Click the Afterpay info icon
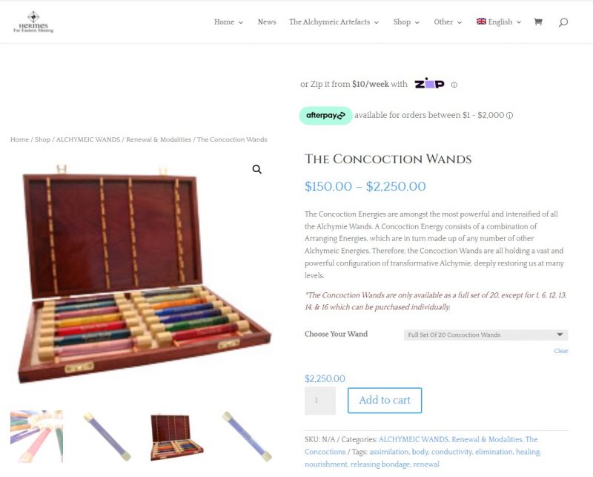 (x=510, y=116)
